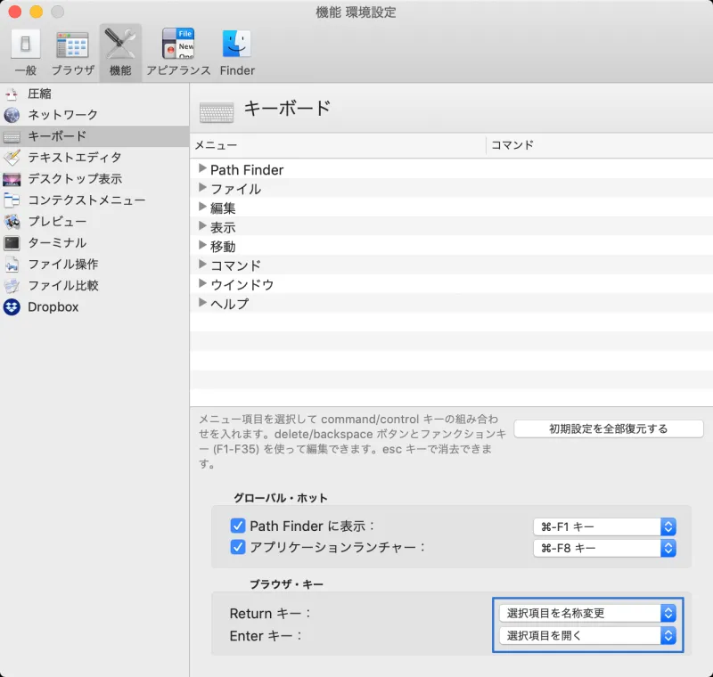
Task: Open the ⌘-F8 キー hotkey dropdown
Action: (x=605, y=548)
